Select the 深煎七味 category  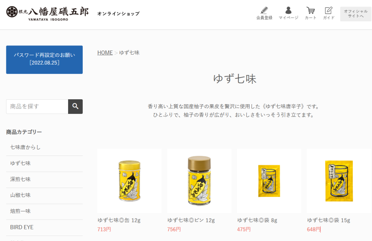pyautogui.click(x=44, y=180)
